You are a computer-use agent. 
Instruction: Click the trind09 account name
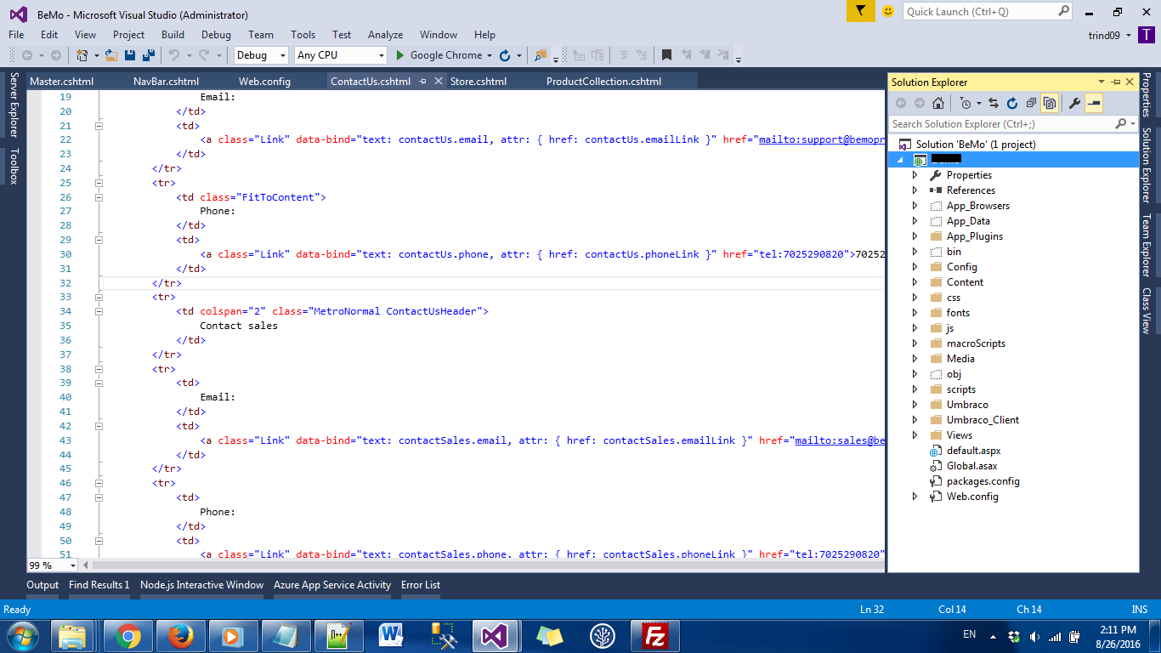1105,35
